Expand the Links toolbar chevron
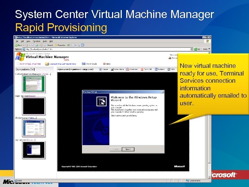This screenshot has height=187, width=249. click(209, 49)
